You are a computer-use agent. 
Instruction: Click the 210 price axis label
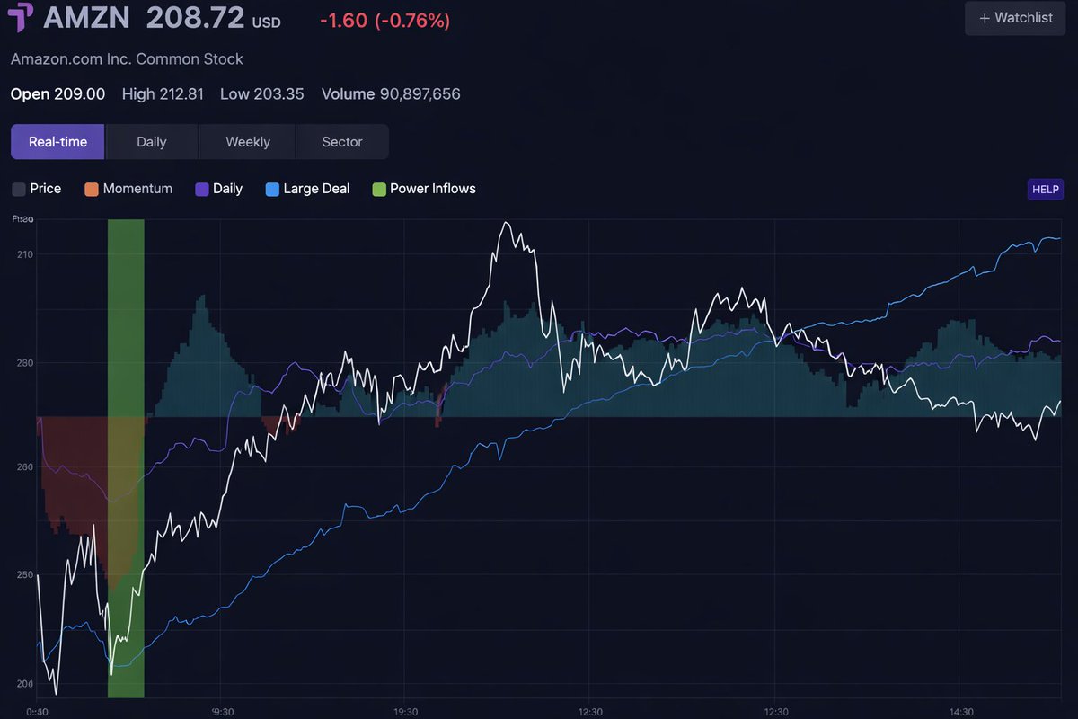tap(23, 255)
